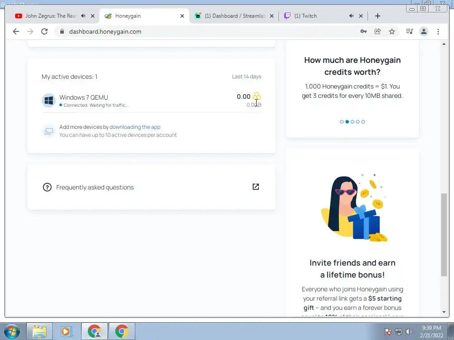This screenshot has height=340, width=454.
Task: Select the fourth carousel dot
Action: coord(358,122)
